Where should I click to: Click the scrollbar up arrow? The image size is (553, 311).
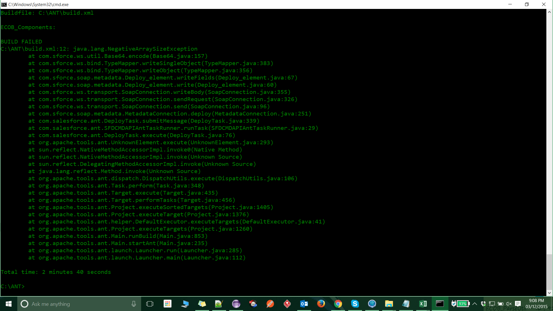pos(549,12)
